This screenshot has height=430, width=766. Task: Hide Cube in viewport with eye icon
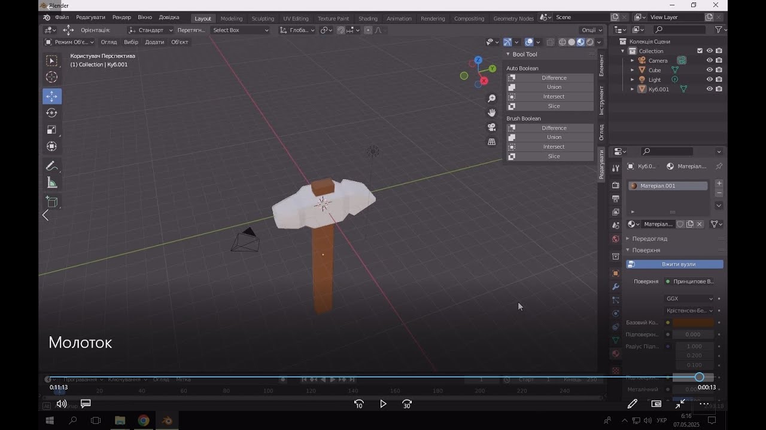tap(710, 70)
